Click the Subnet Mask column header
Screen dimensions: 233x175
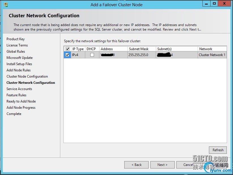(142, 49)
